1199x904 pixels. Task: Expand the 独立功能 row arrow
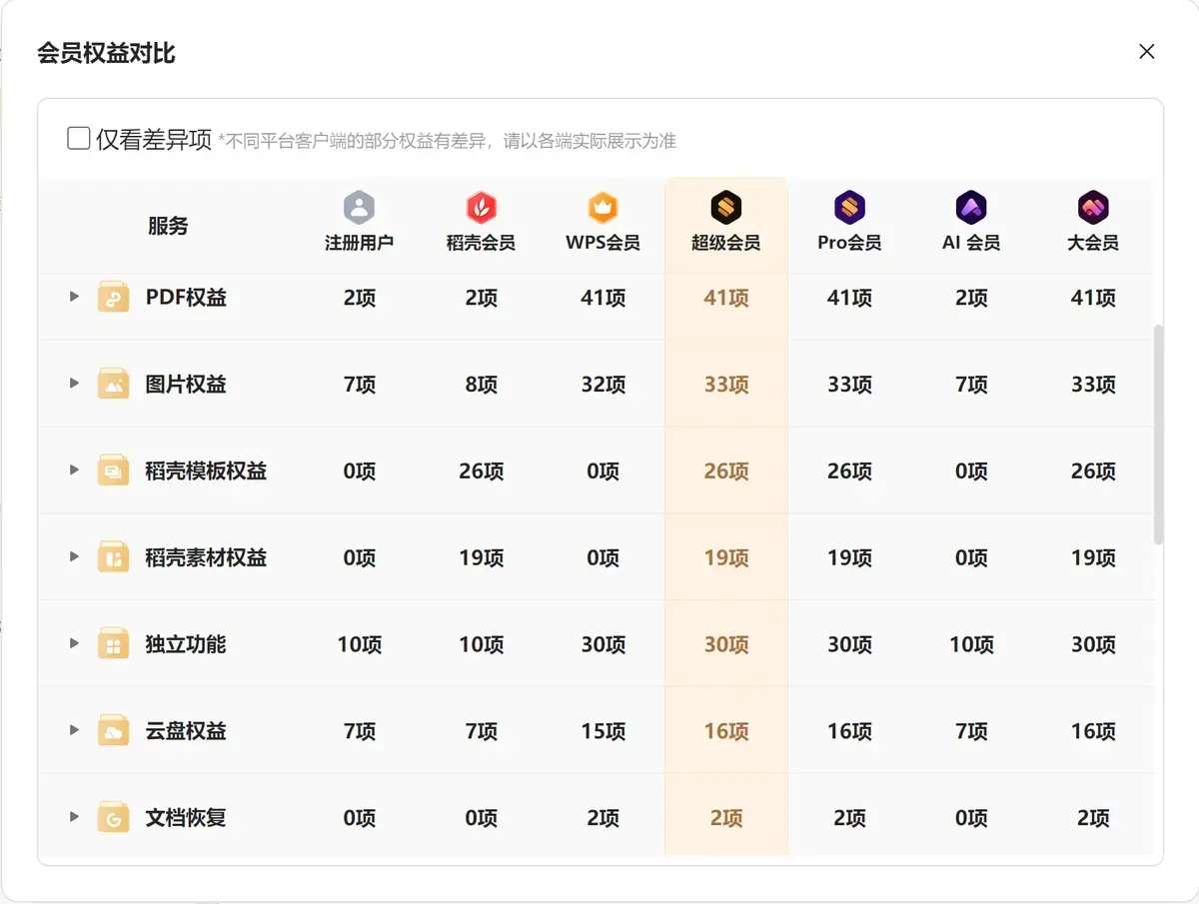click(x=74, y=644)
